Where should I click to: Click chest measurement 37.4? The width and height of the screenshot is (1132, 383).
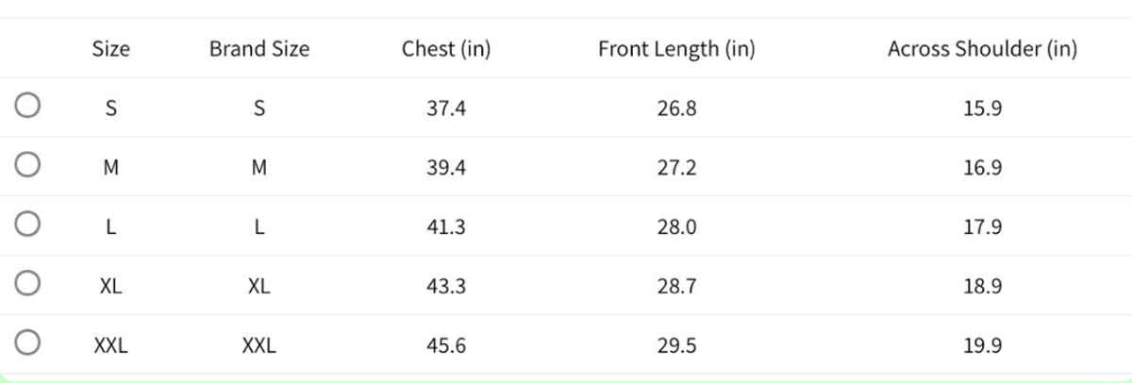click(446, 108)
